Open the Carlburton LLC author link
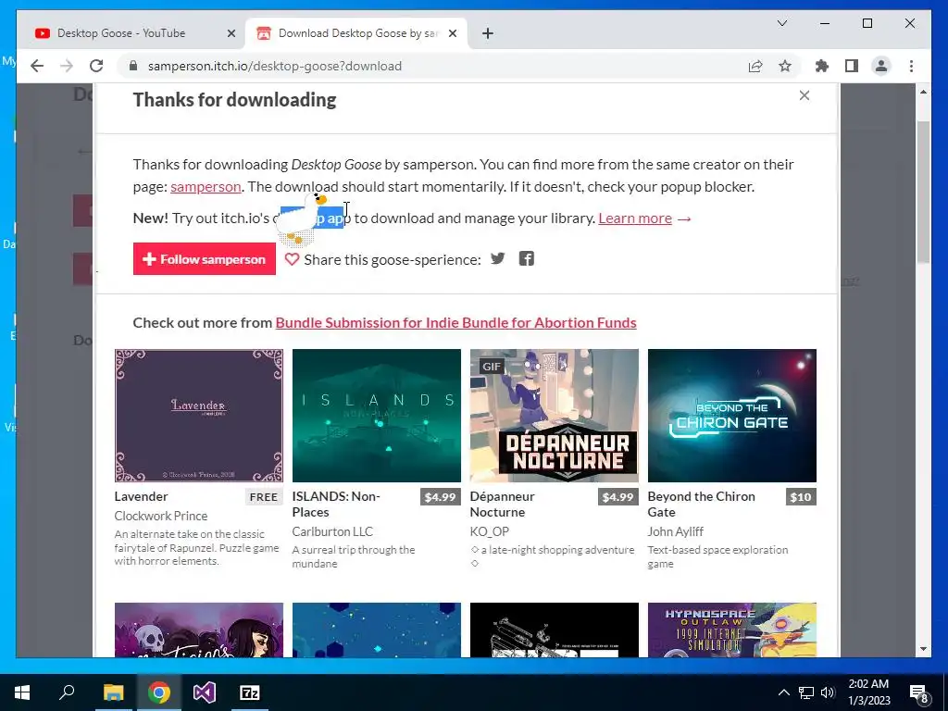Screen dimensions: 948x711 coord(332,531)
